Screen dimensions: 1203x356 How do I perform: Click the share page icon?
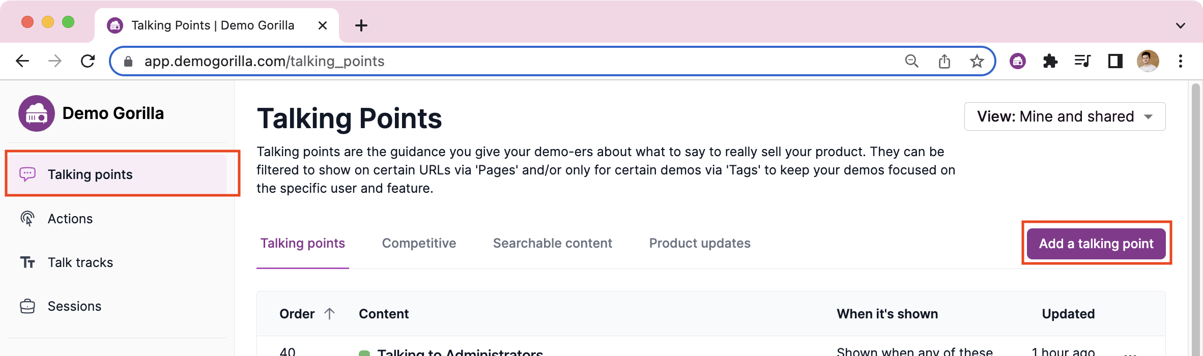pos(944,62)
